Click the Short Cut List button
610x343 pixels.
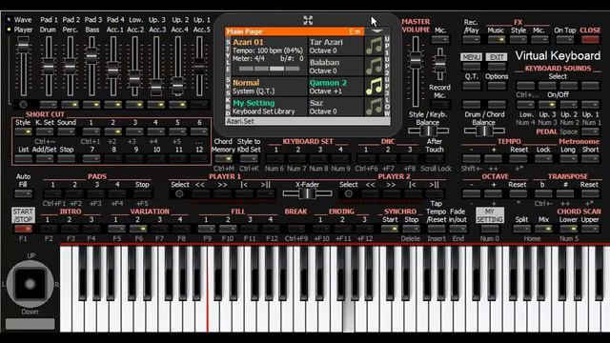23,159
